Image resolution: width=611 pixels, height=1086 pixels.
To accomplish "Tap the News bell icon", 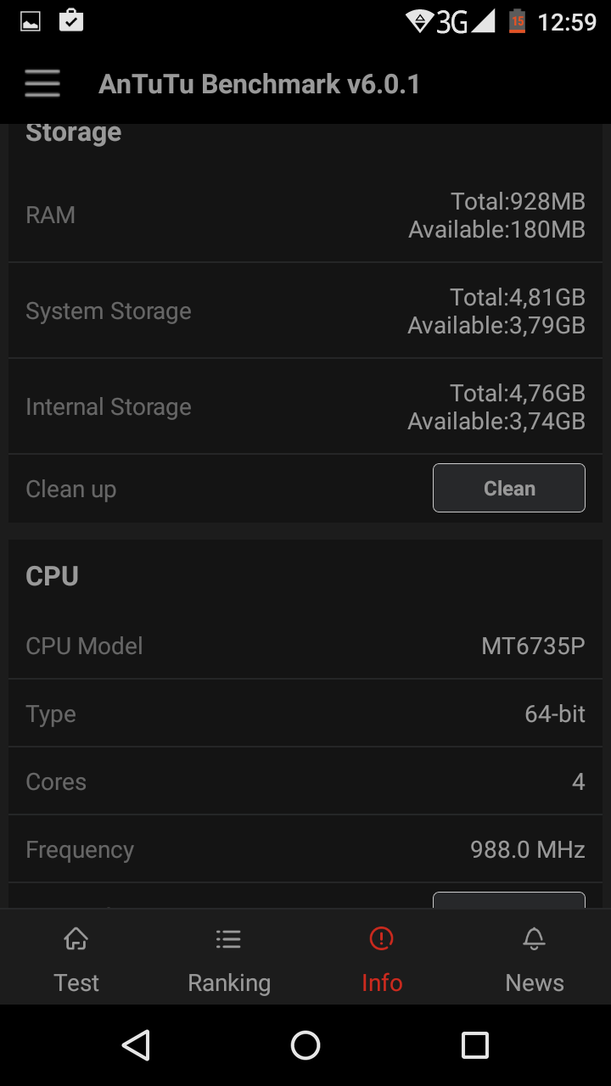I will [x=534, y=939].
